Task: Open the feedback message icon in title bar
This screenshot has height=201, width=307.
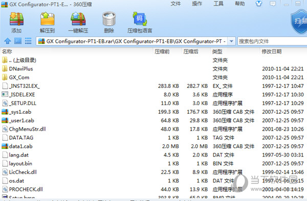Action: (273, 4)
